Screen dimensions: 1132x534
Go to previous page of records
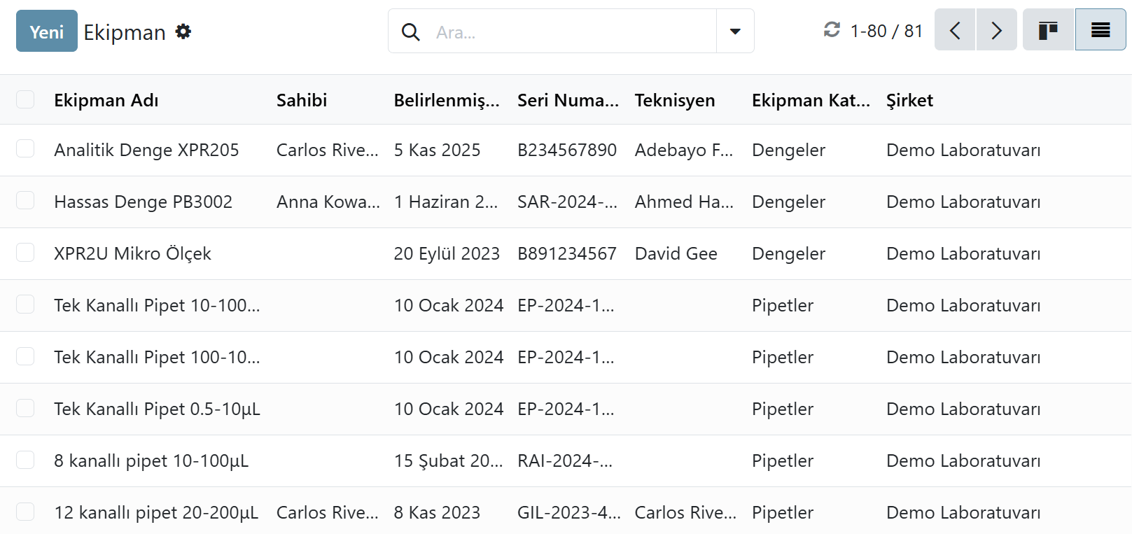pyautogui.click(x=954, y=31)
